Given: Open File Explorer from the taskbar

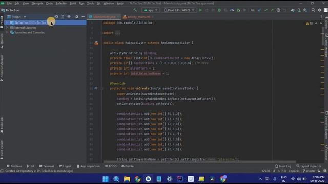Looking at the screenshot, I should (127, 179).
